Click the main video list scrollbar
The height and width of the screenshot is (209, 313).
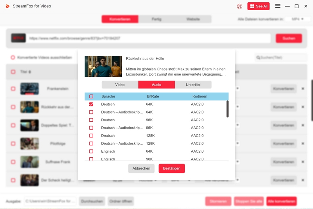(312, 100)
